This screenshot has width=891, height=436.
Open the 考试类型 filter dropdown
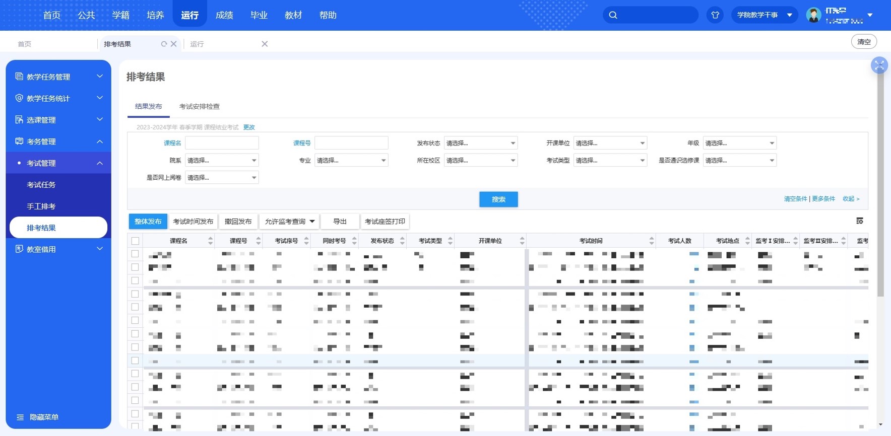pyautogui.click(x=610, y=160)
